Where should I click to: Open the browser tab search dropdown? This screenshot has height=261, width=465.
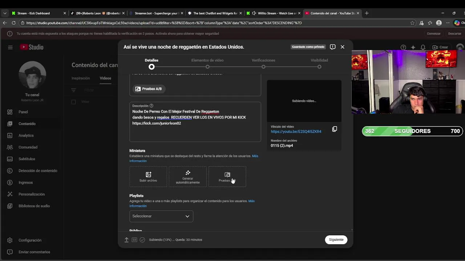click(5, 13)
